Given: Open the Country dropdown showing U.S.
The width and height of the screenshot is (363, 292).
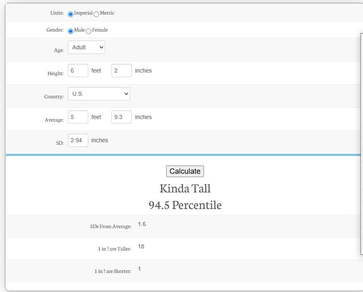Looking at the screenshot, I should pyautogui.click(x=99, y=94).
